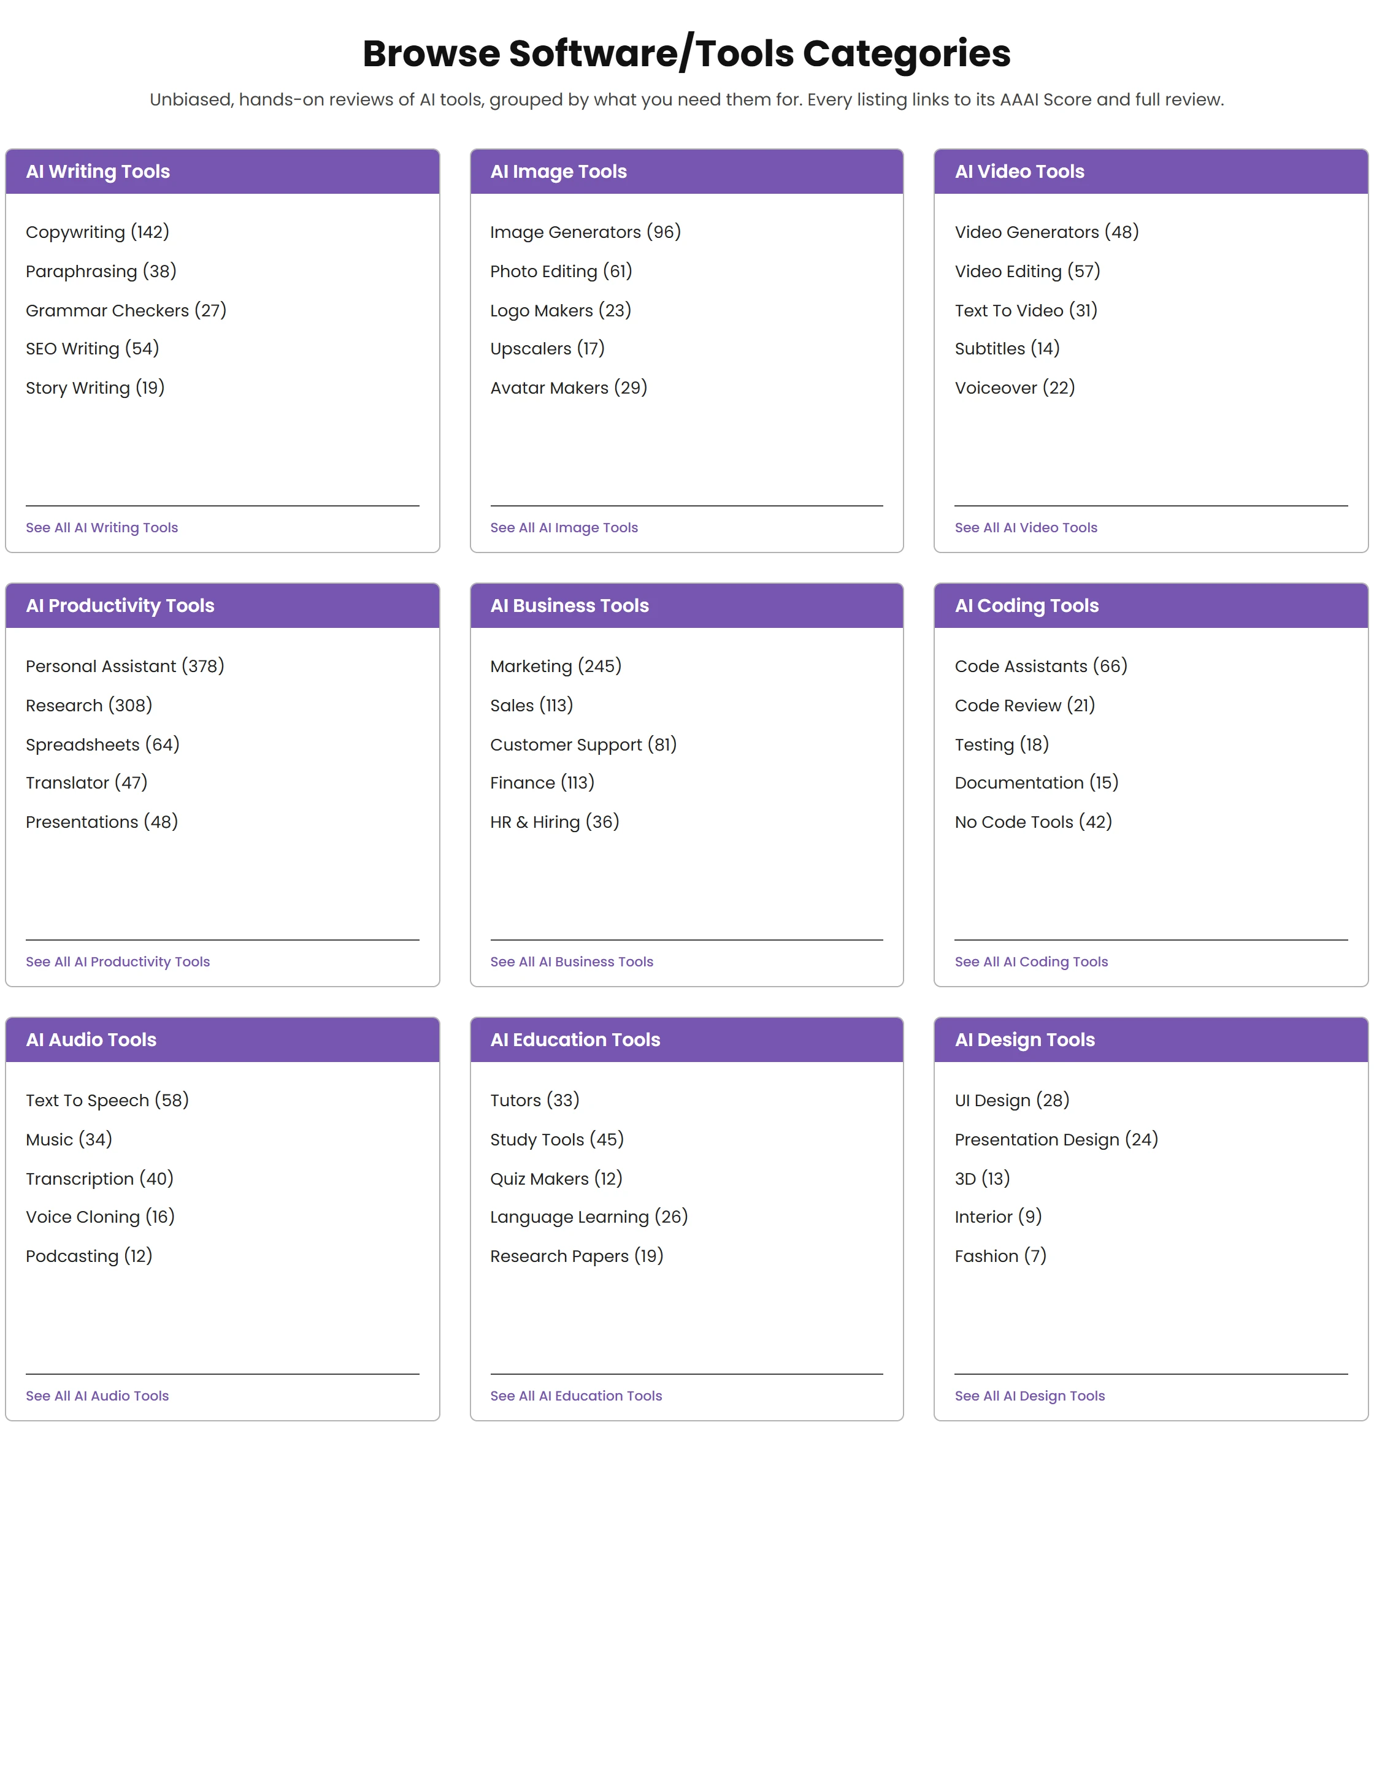This screenshot has height=1766, width=1374.
Task: Open Image Generators (96)
Action: [x=586, y=232]
